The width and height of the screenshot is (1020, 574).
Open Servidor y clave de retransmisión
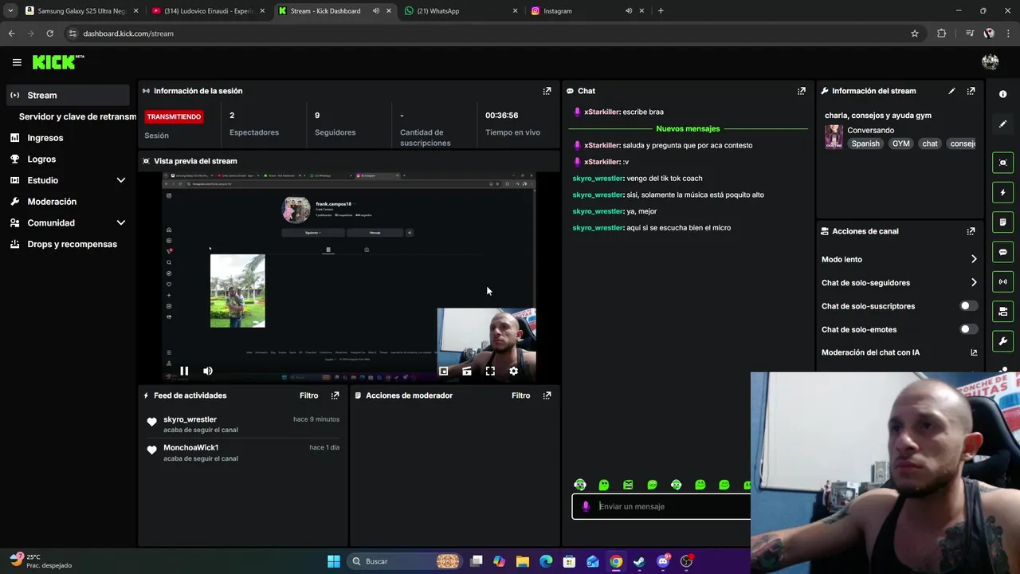click(x=77, y=116)
